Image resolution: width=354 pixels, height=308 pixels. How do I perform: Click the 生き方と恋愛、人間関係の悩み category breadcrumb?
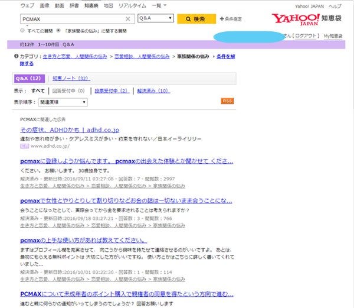coord(75,57)
